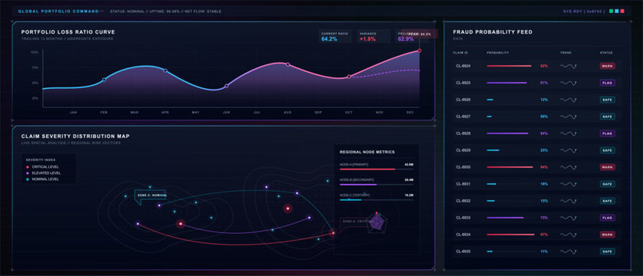Click the WARN badge on row CL-8934
Screen dimensions: 643x276
[x=607, y=235]
